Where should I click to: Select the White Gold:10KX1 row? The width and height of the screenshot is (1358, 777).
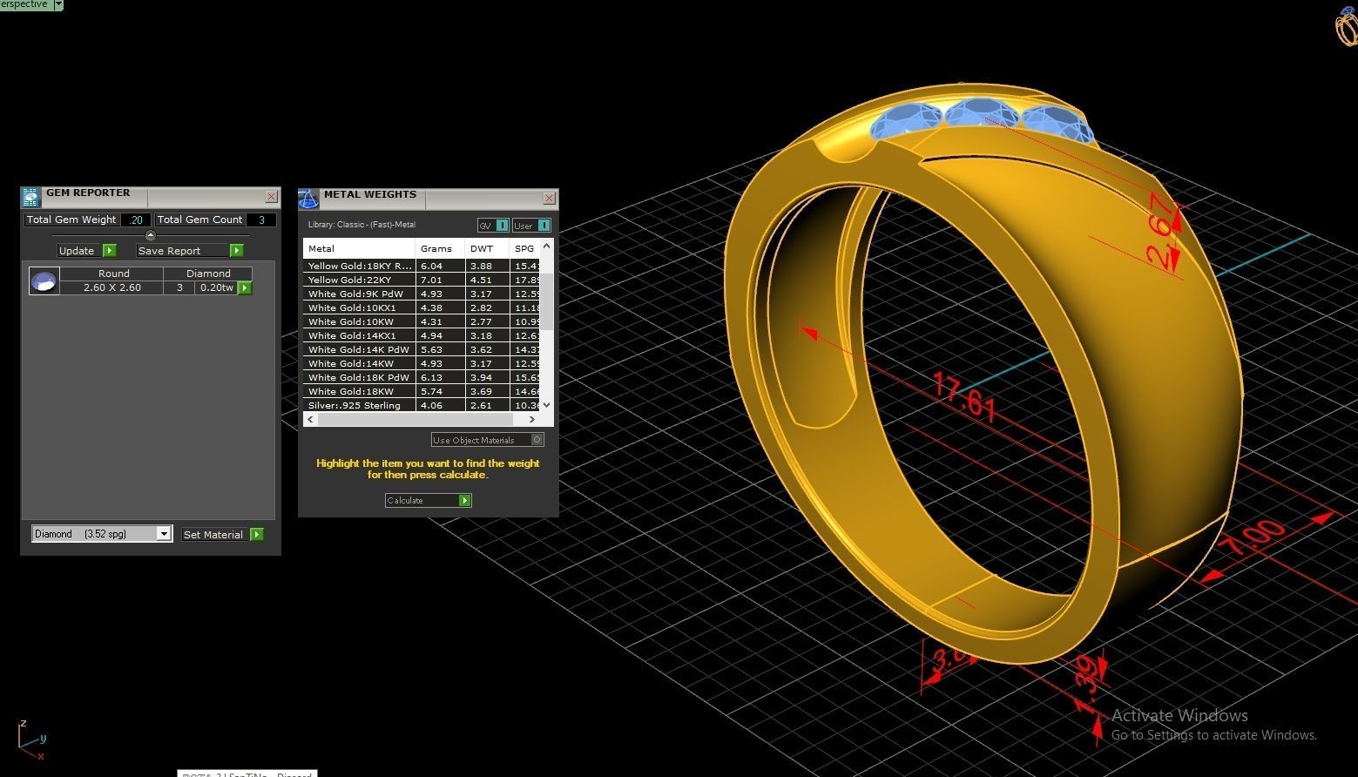click(422, 307)
